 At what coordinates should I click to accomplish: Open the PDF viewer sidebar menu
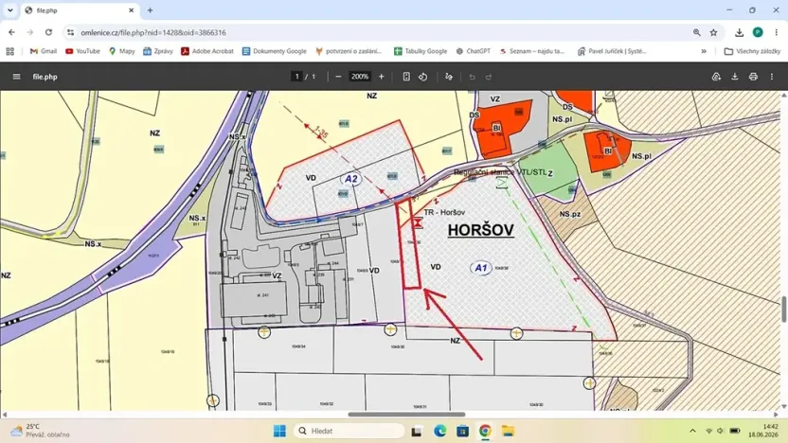(x=17, y=77)
